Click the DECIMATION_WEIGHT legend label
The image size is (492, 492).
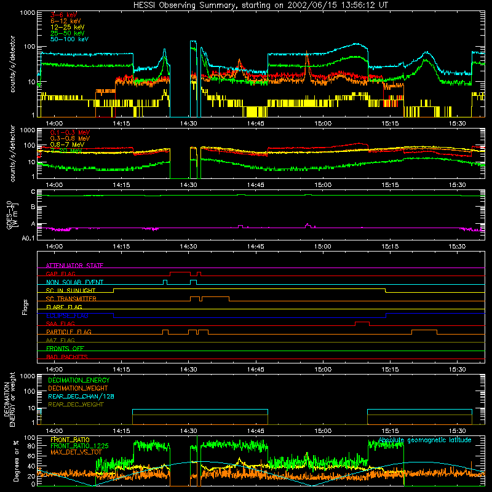click(x=78, y=389)
